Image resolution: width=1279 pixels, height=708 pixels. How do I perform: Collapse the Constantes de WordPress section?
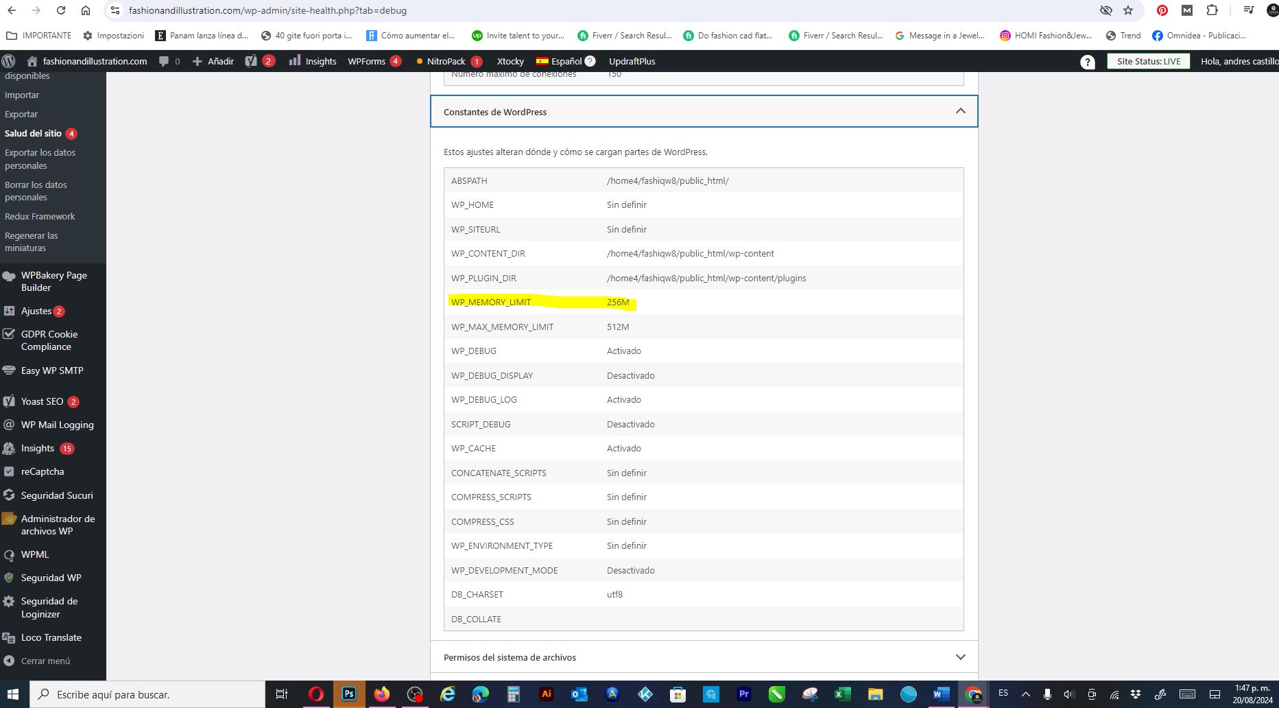coord(704,111)
